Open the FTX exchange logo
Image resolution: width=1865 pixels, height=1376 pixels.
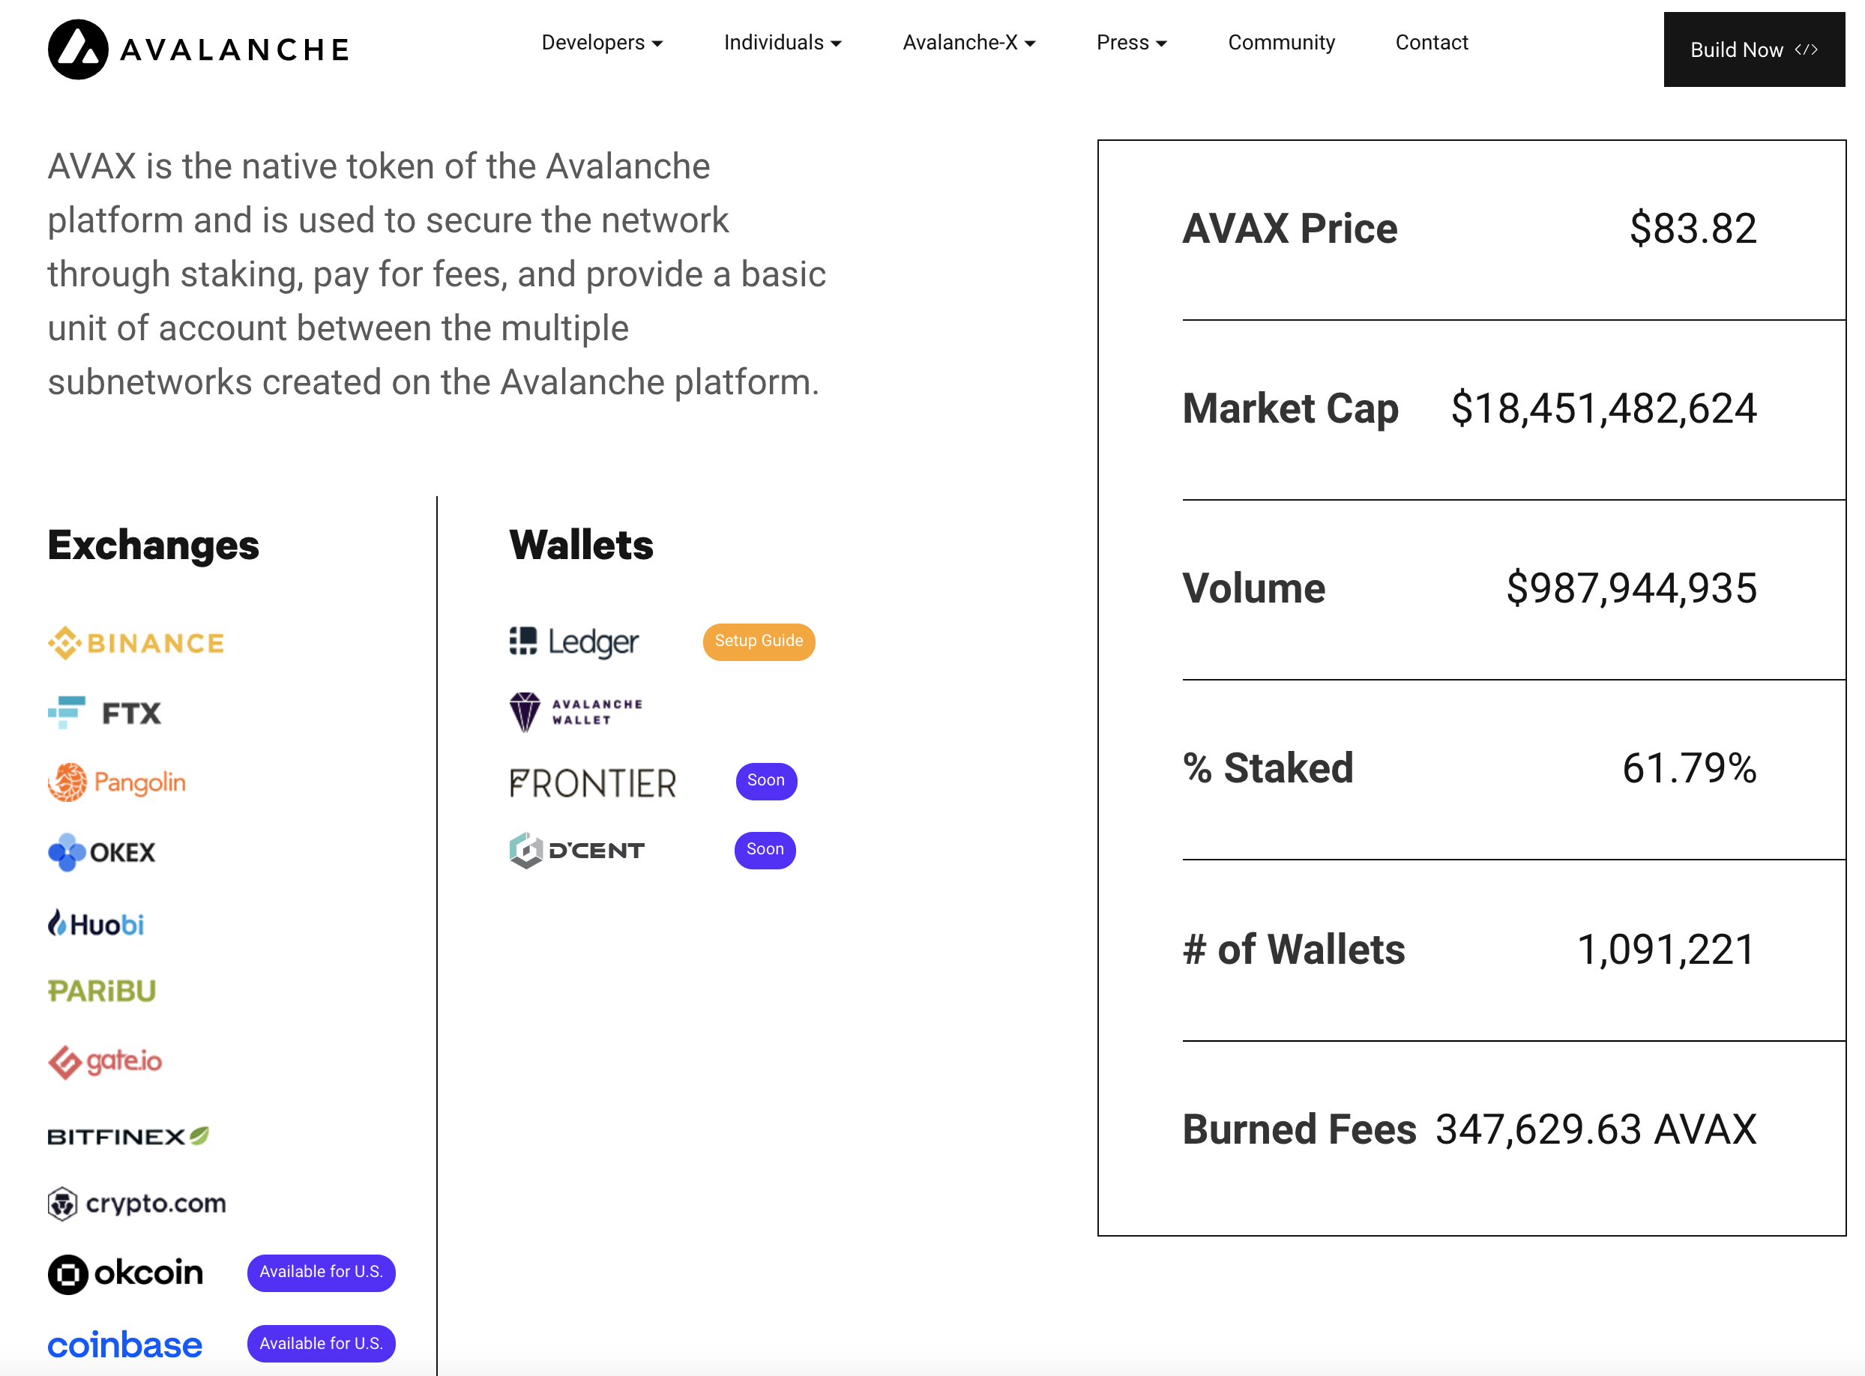(x=105, y=713)
